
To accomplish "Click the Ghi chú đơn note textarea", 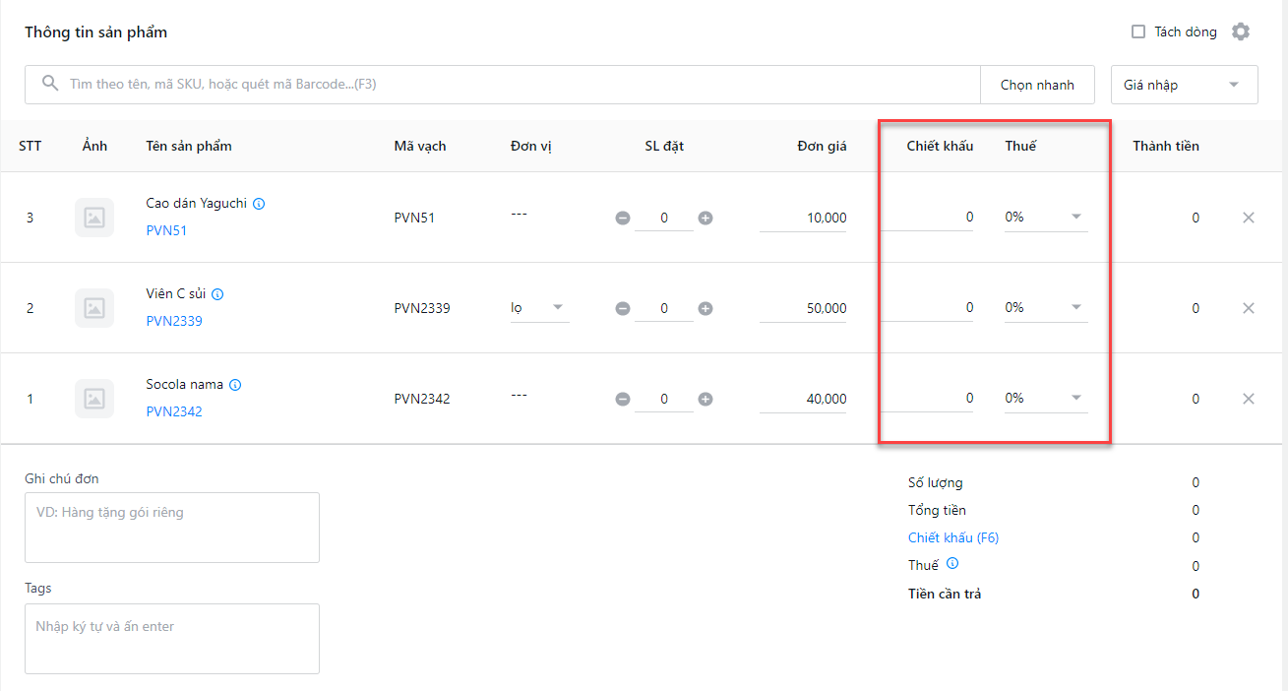I will pyautogui.click(x=172, y=528).
